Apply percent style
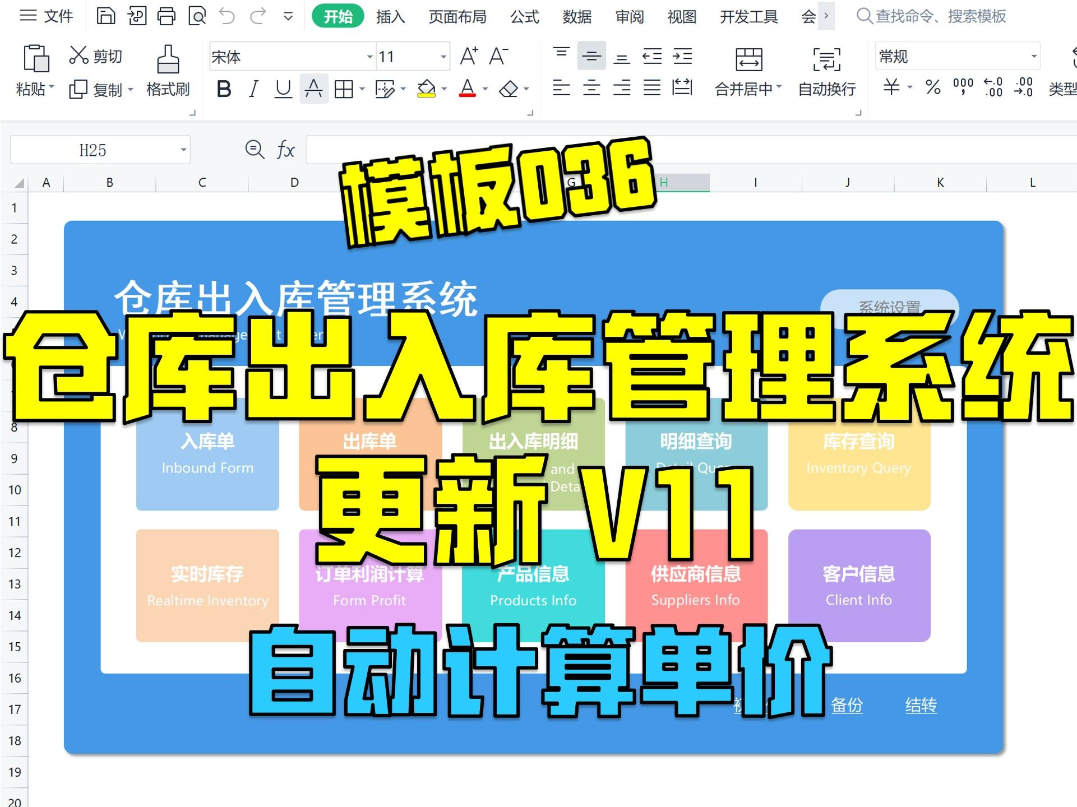The height and width of the screenshot is (807, 1077). click(933, 87)
